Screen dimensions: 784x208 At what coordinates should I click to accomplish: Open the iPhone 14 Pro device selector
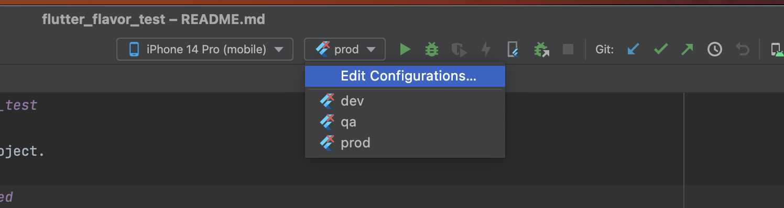tap(204, 50)
